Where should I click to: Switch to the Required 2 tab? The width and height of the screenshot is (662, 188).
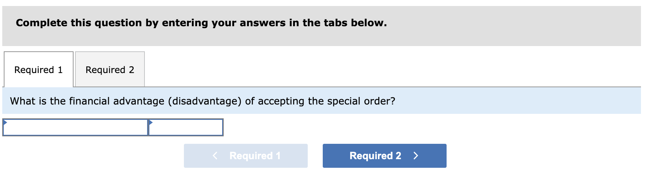(x=110, y=70)
